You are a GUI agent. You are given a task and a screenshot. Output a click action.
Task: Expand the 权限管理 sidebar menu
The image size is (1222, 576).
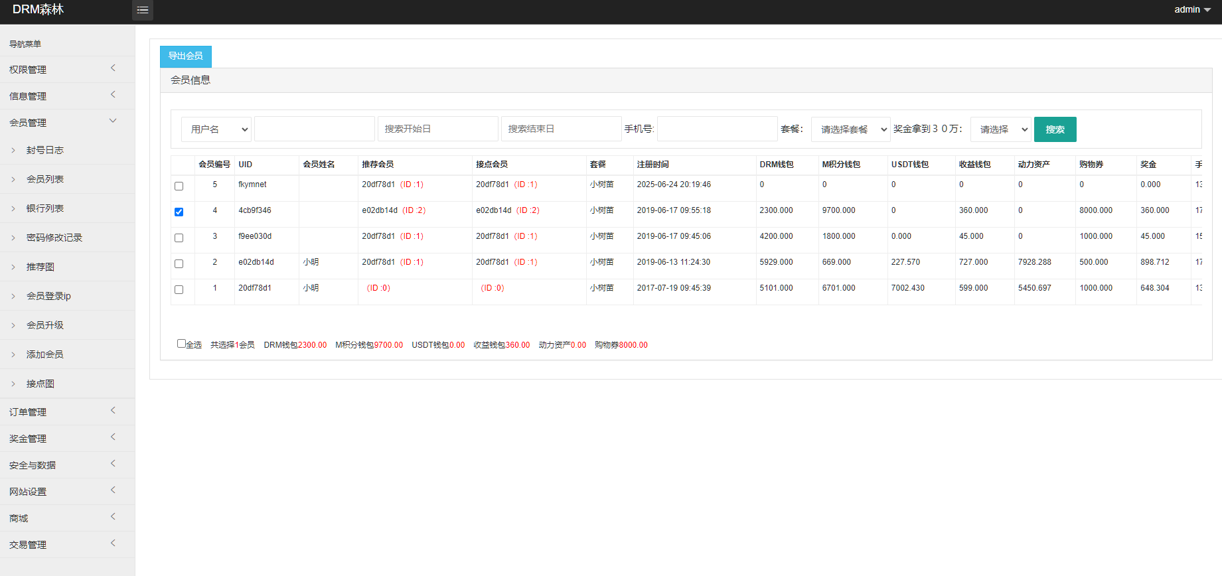pos(67,70)
